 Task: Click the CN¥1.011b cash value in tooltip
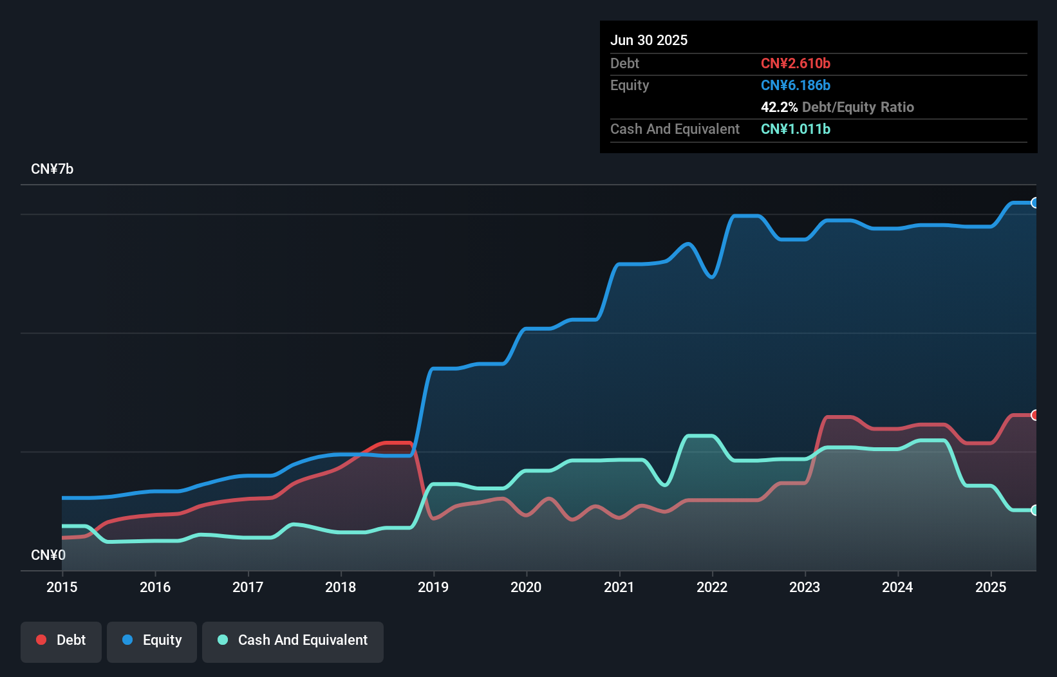796,129
